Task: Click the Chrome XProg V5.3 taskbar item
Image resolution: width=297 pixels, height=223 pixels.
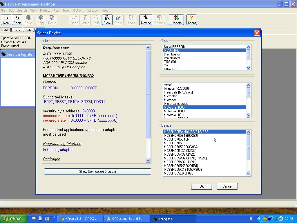Action: [79, 219]
